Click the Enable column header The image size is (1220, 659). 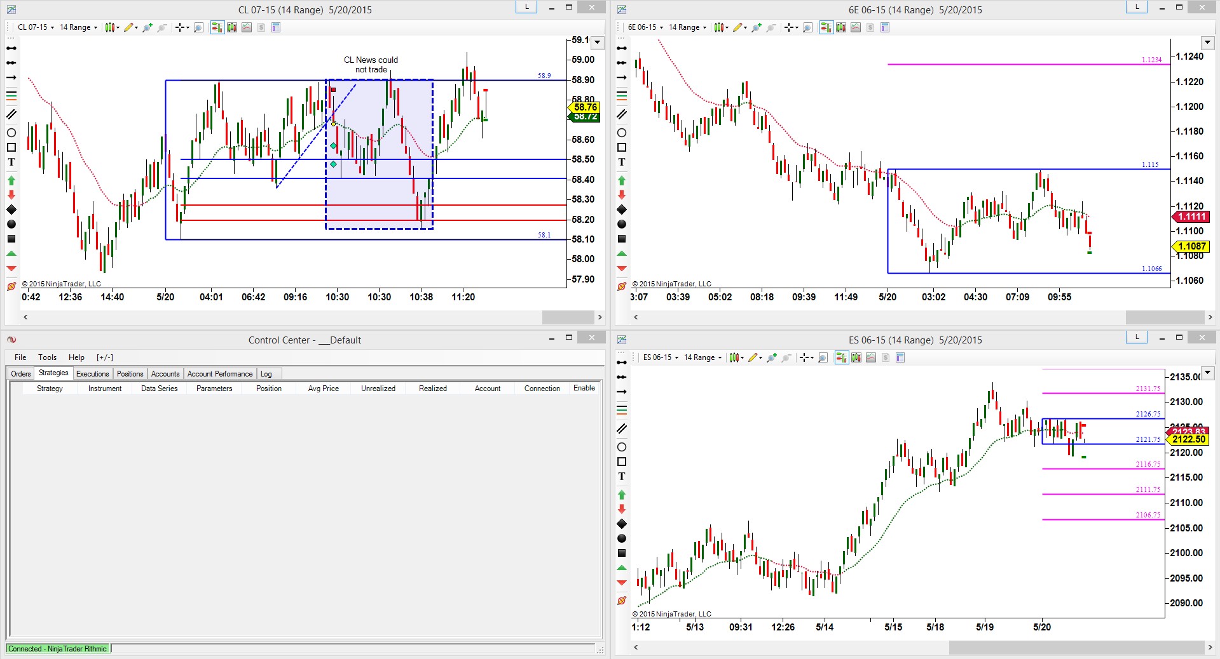(x=584, y=389)
